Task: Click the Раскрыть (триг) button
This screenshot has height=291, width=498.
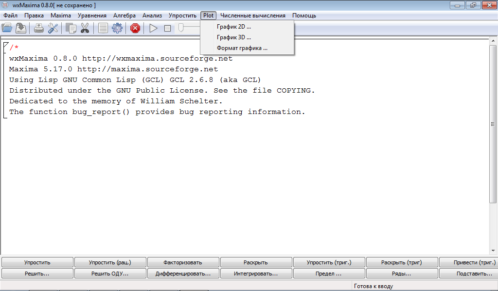Action: coord(402,262)
